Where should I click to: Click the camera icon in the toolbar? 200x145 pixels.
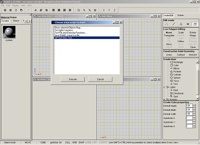tap(95, 10)
